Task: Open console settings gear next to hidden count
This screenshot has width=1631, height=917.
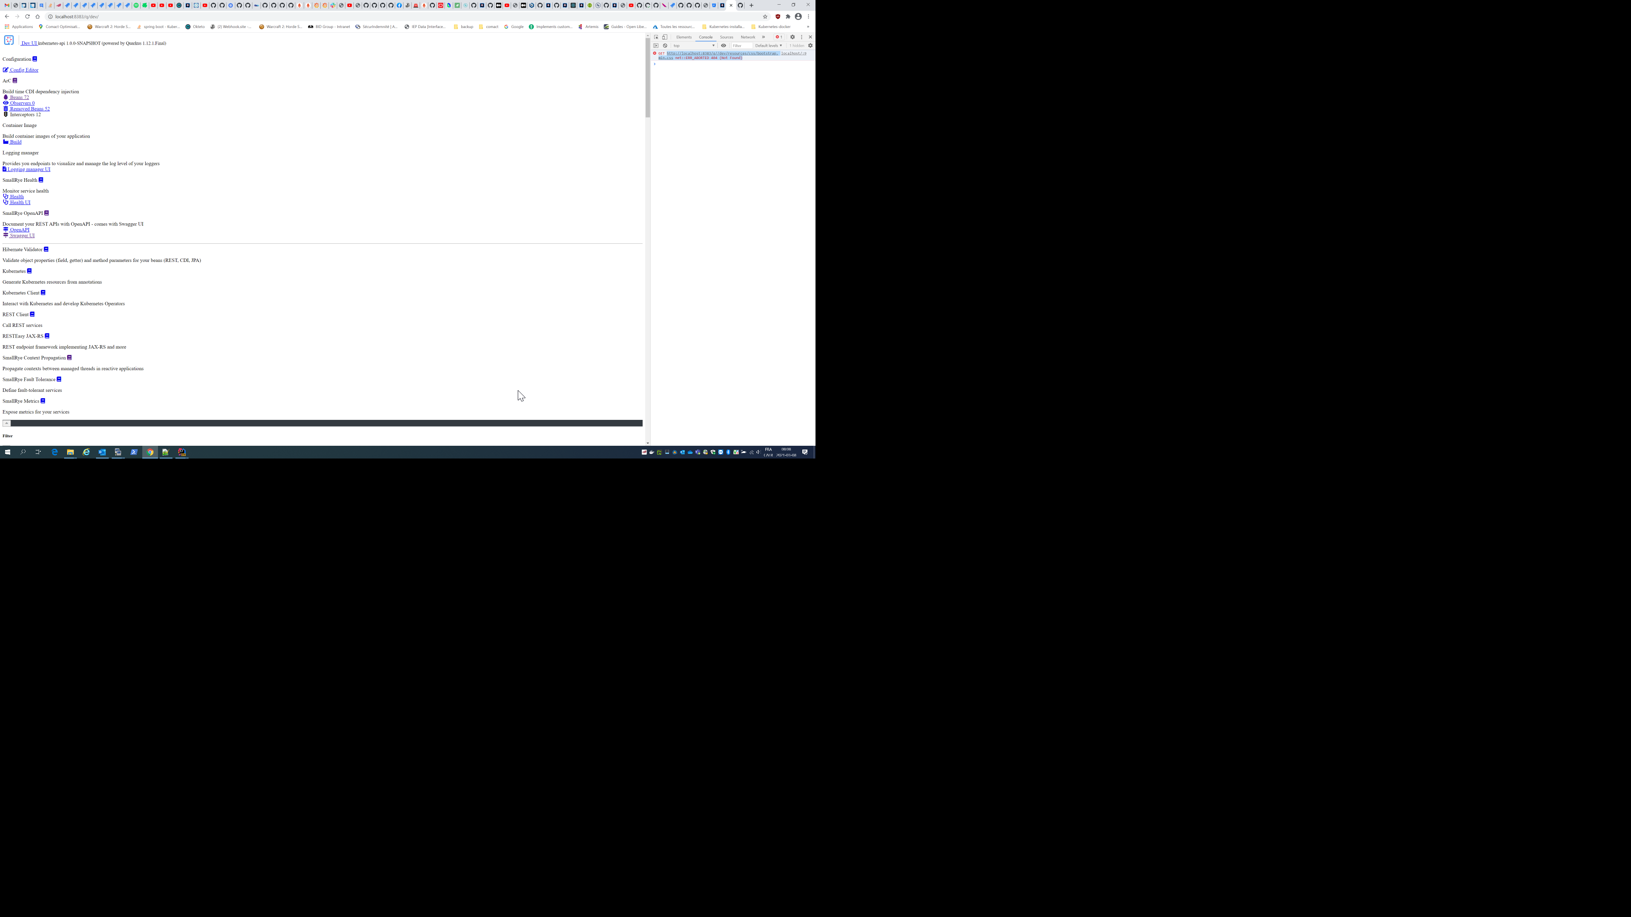Action: 810,45
